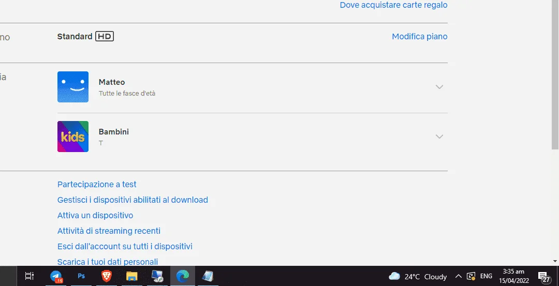Open Partecipazione a test link
Image resolution: width=559 pixels, height=286 pixels.
click(x=97, y=184)
